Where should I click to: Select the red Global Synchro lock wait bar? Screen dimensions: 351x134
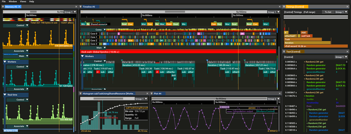tap(178, 52)
